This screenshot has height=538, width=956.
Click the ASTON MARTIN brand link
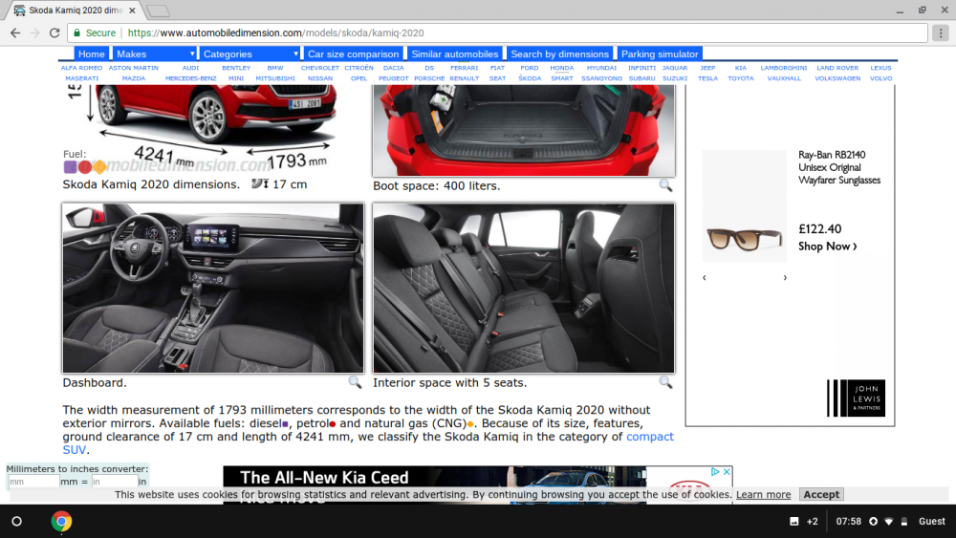[x=134, y=68]
